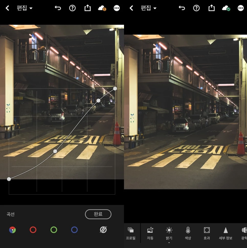Tap the 완료 button
The height and width of the screenshot is (248, 247).
(98, 214)
